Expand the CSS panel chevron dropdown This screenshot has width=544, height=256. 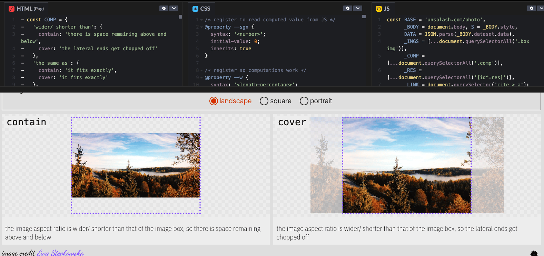(358, 8)
